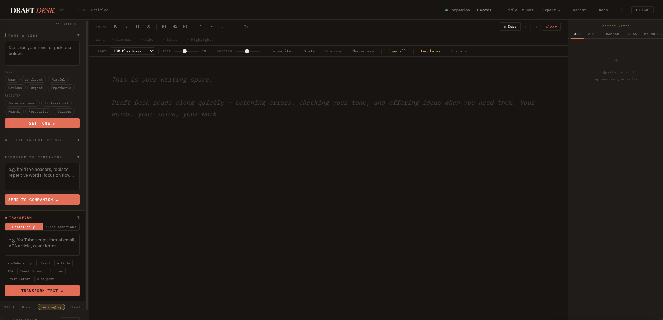Screen dimensions: 663x320
Task: Open Templates
Action: [x=430, y=51]
